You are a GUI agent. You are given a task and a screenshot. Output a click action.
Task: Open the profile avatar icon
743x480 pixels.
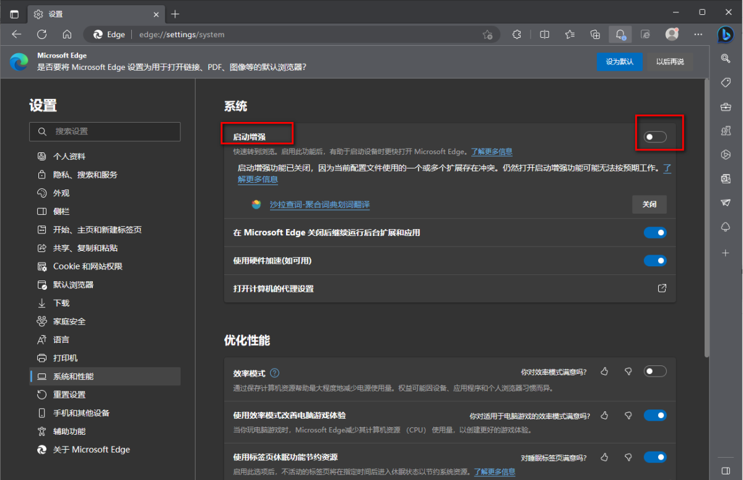pyautogui.click(x=672, y=35)
